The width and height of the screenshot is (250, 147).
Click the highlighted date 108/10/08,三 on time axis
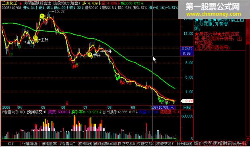coord(163,107)
